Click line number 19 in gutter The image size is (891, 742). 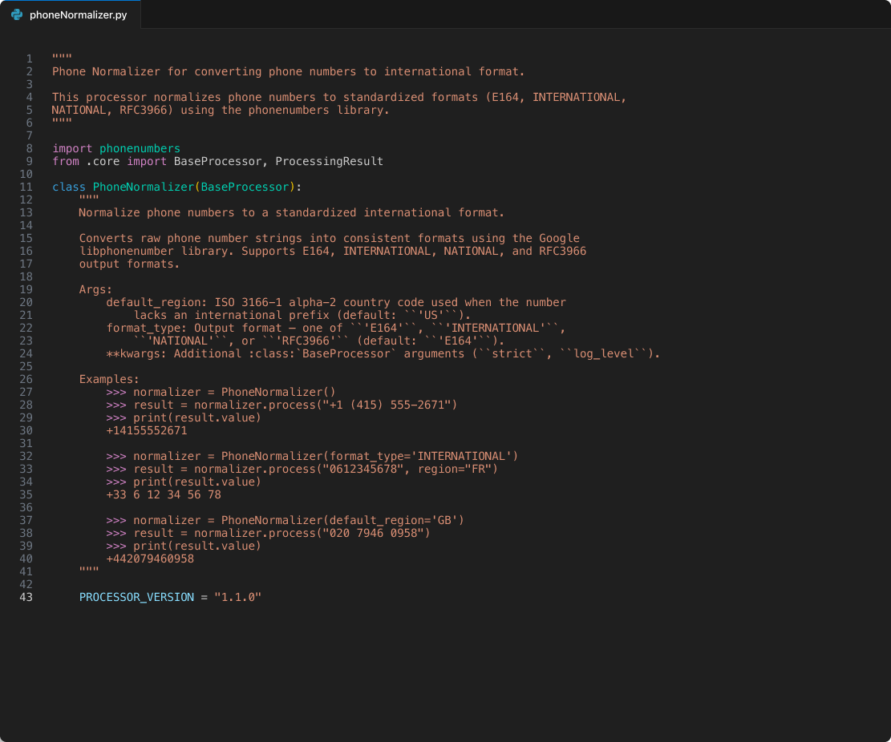(26, 289)
